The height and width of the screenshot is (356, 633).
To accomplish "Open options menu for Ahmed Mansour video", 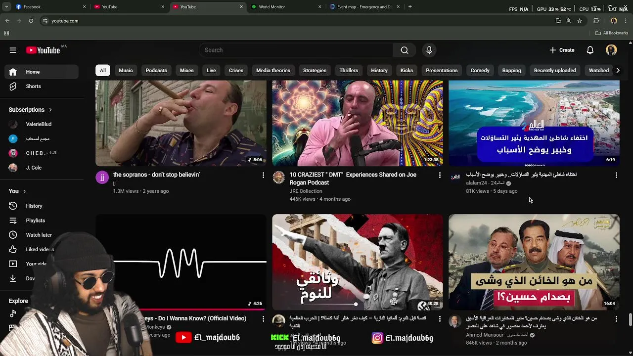I will (616, 319).
